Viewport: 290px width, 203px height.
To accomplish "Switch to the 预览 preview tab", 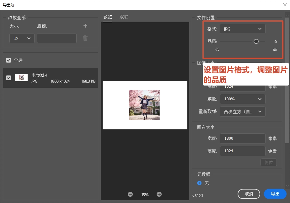I will coord(108,17).
